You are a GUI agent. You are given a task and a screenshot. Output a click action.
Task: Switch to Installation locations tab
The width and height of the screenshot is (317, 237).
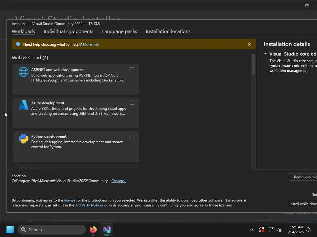point(168,31)
